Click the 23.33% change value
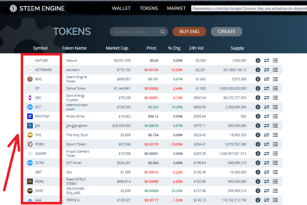This screenshot has width=307, height=205. pyautogui.click(x=177, y=191)
